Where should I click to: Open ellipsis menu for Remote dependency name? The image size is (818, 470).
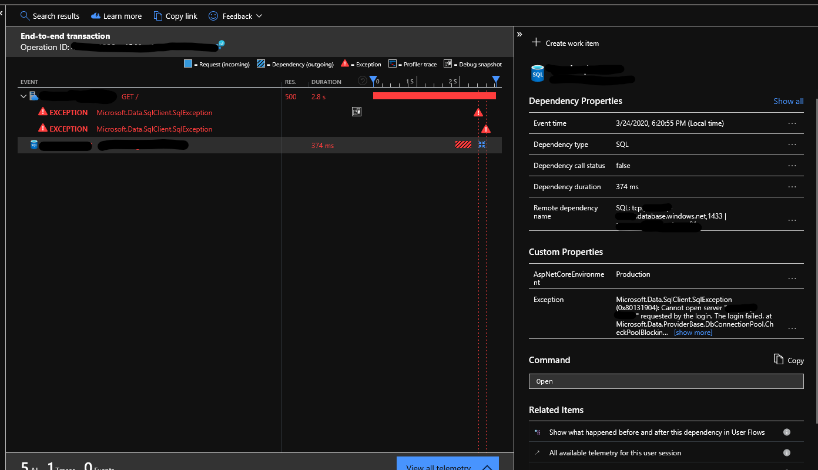pyautogui.click(x=792, y=220)
